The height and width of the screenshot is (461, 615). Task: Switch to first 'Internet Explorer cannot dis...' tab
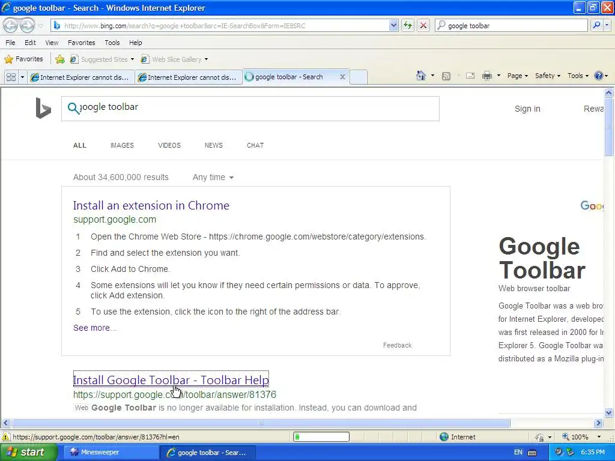pos(81,77)
